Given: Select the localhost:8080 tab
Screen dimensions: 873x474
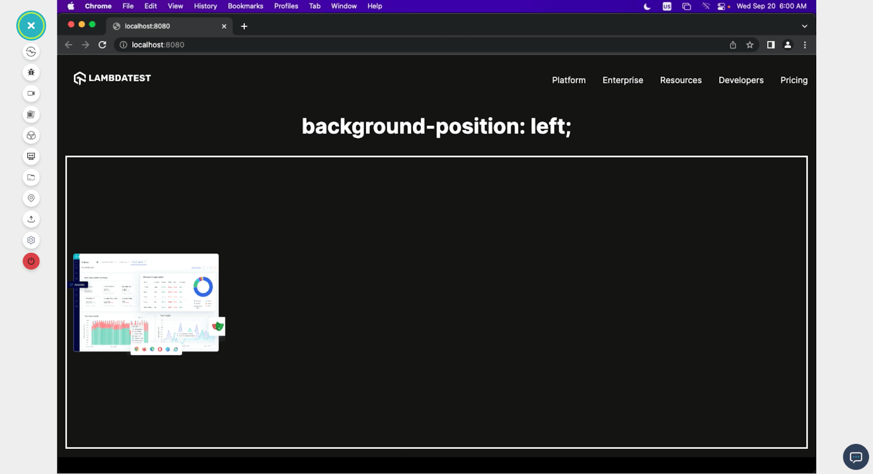Looking at the screenshot, I should tap(169, 26).
